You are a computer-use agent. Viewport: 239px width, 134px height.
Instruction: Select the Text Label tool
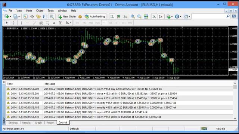[x=60, y=23]
